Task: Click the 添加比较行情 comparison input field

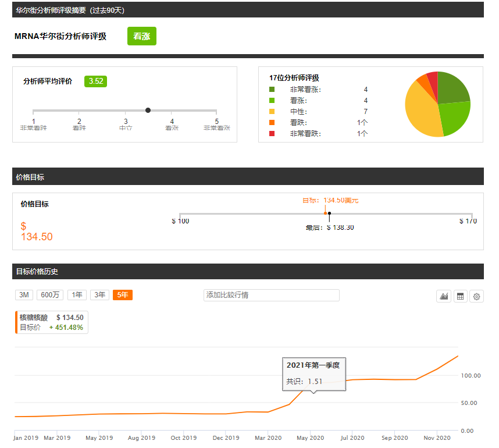Action: point(272,295)
